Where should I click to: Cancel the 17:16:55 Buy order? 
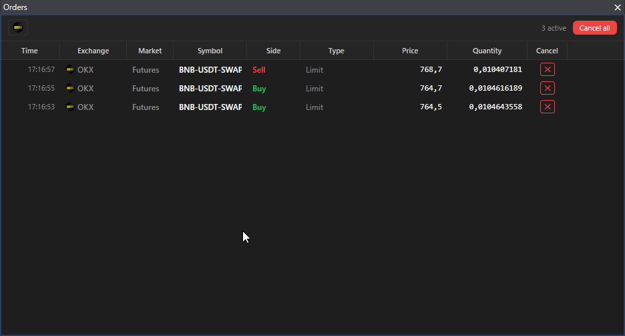click(x=548, y=88)
